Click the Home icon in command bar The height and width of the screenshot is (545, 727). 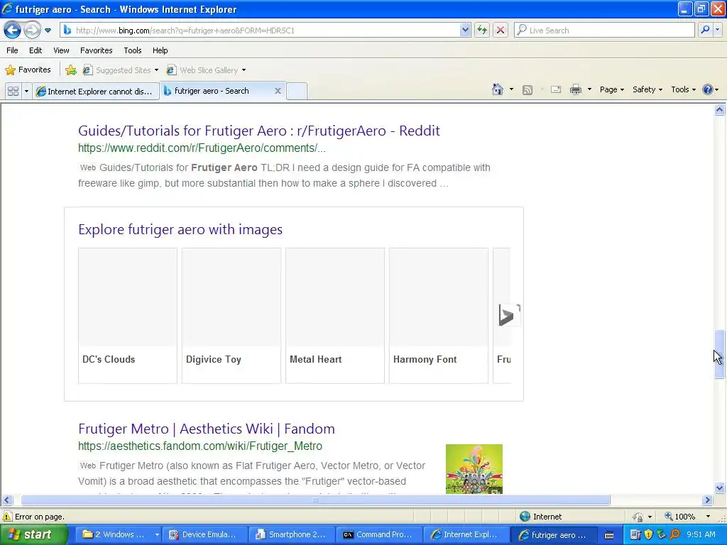[x=498, y=89]
